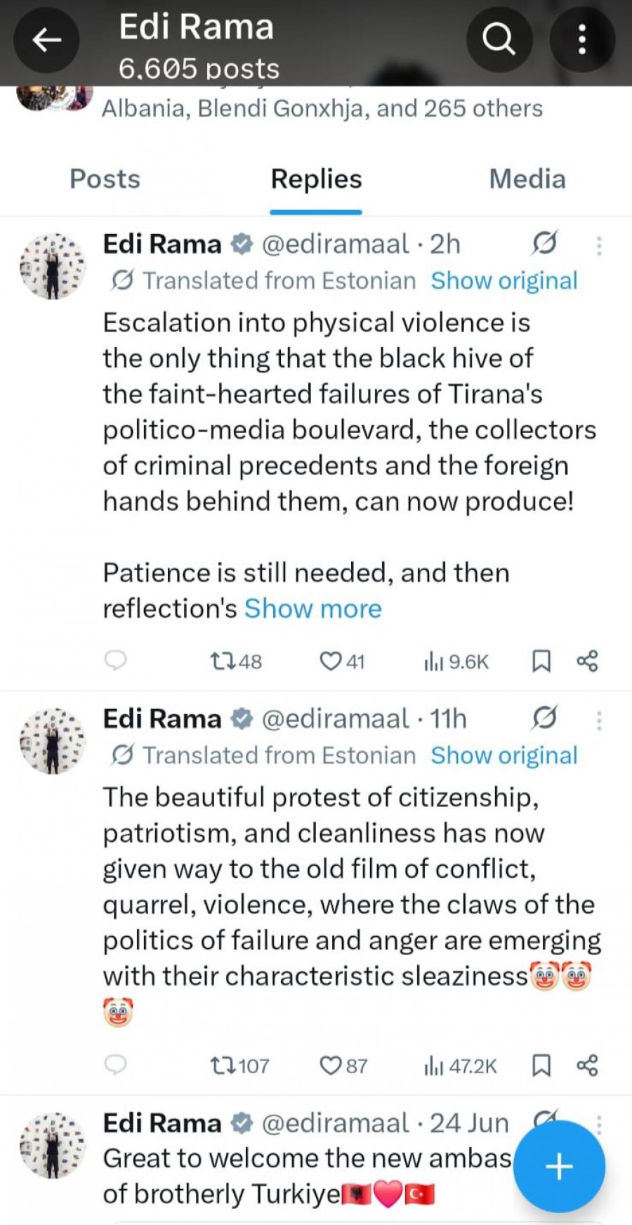
Task: Open the three-dot overflow menu in header
Action: (581, 39)
